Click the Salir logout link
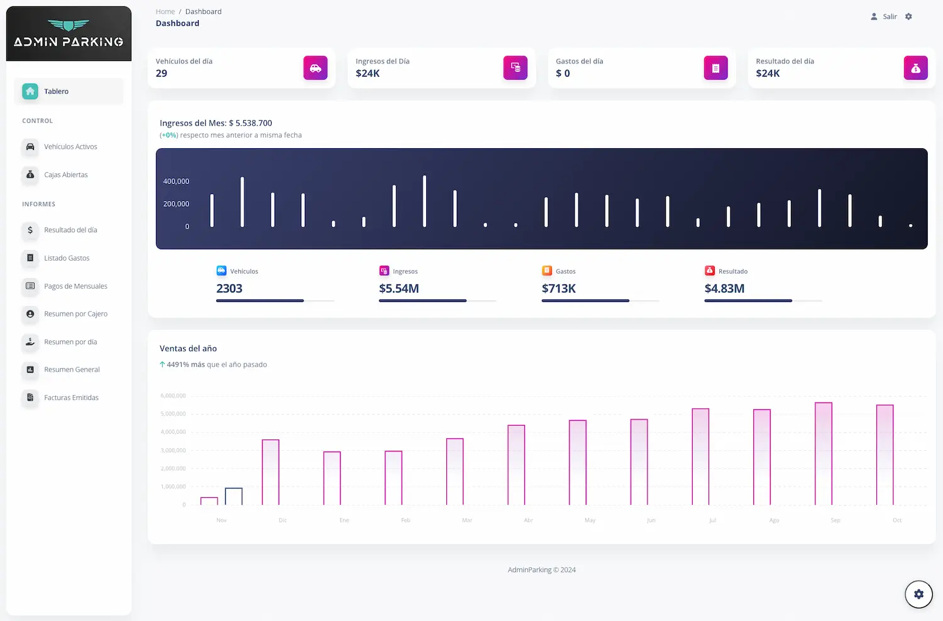 889,17
